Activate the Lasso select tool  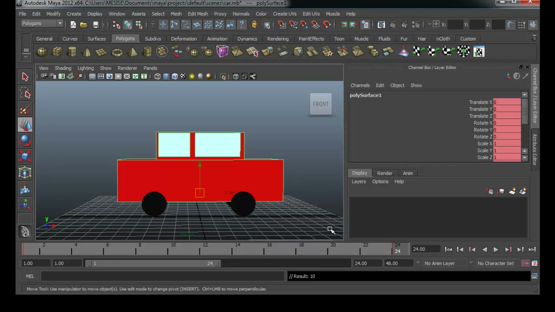[x=25, y=93]
